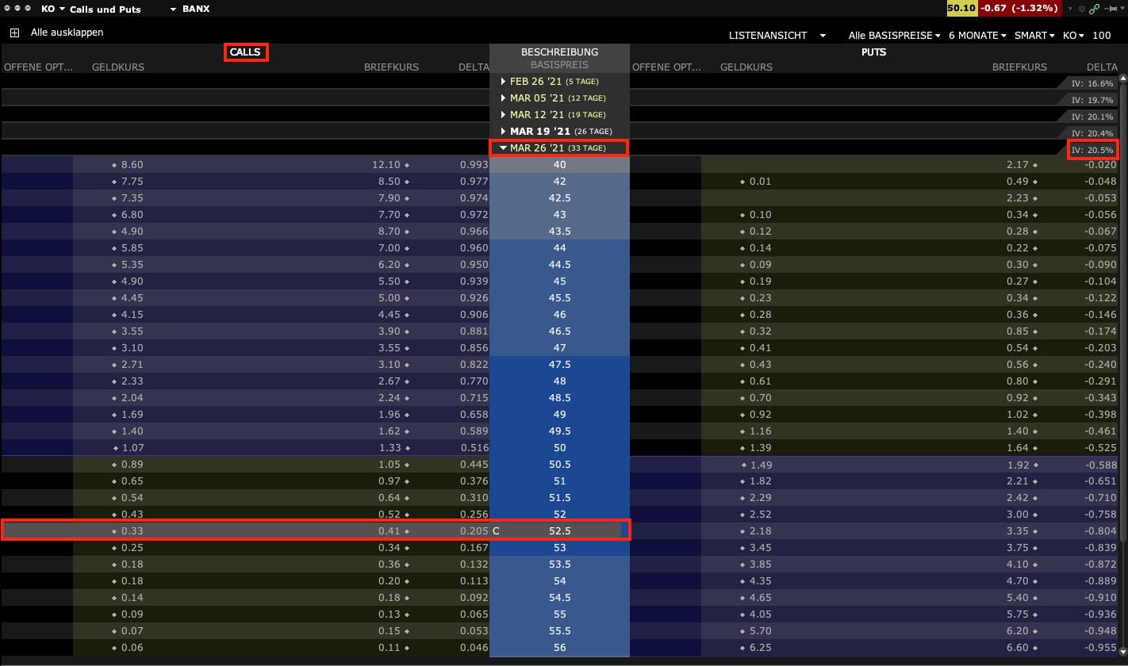Open the SMART exchange dropdown
The width and height of the screenshot is (1128, 666).
pos(1034,36)
